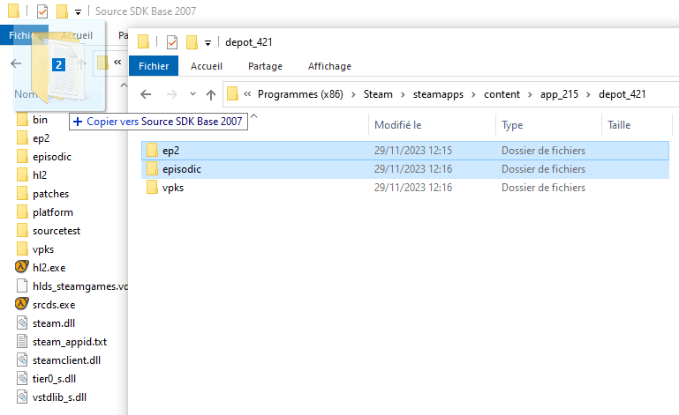Select the srcds.exe application icon
The height and width of the screenshot is (415, 679).
point(23,304)
